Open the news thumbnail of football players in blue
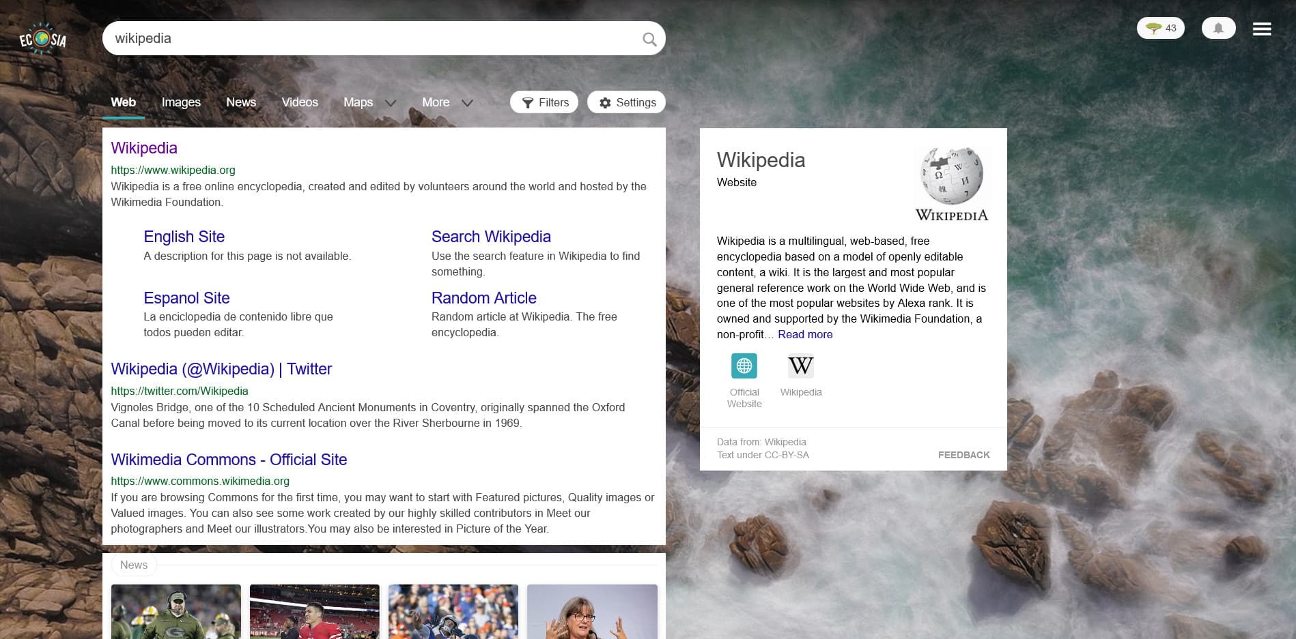Viewport: 1296px width, 639px height. point(453,612)
